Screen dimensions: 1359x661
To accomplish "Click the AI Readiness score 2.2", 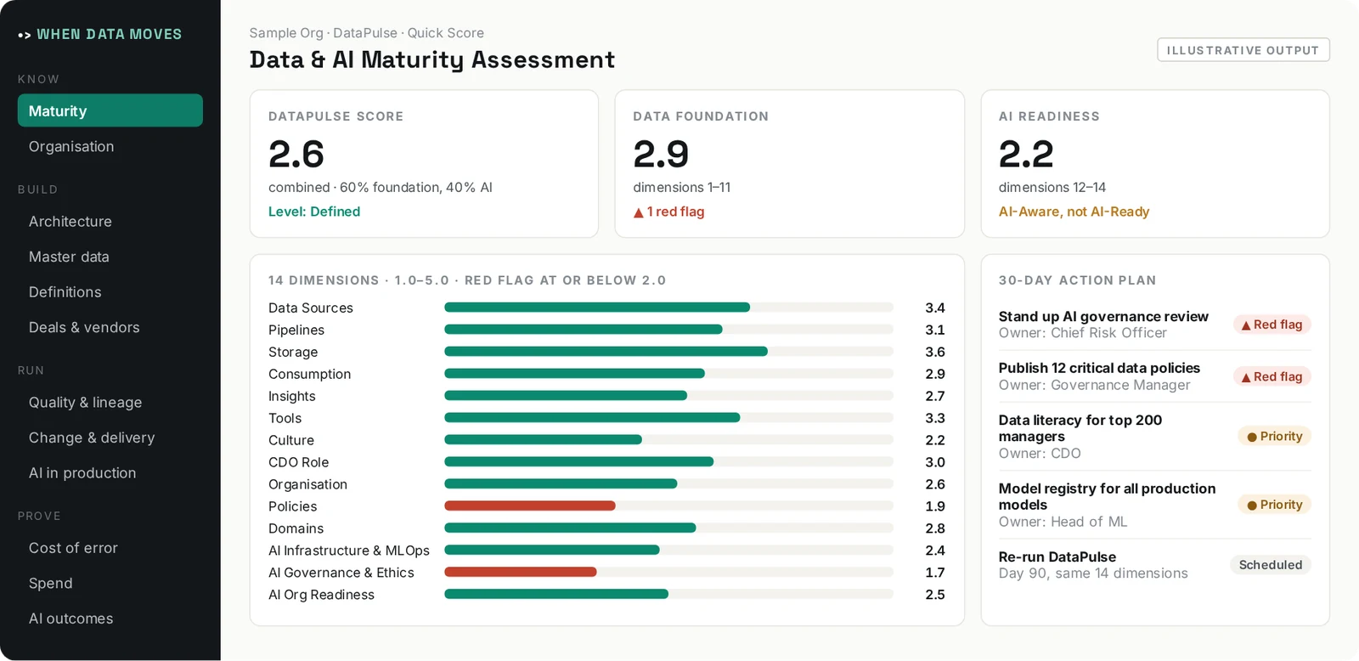I will 1026,155.
